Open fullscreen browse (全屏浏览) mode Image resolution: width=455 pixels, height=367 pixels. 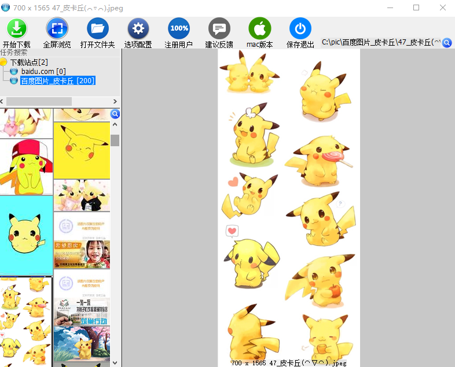coord(57,28)
